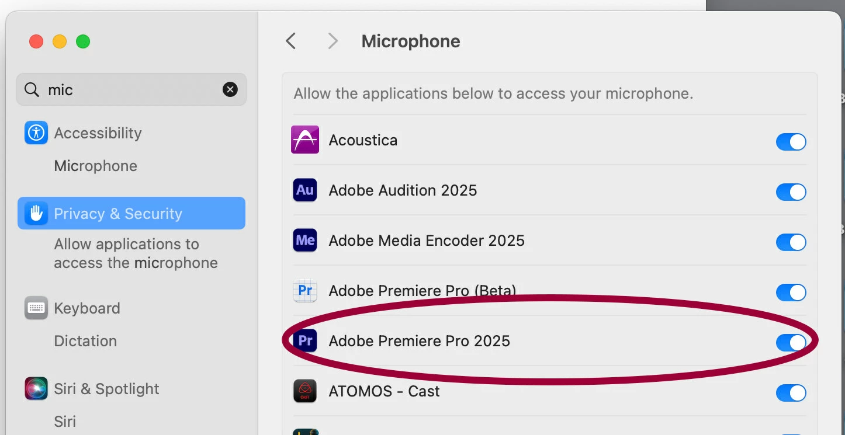Close the System Settings window
Screen dimensions: 845x435
(36, 41)
